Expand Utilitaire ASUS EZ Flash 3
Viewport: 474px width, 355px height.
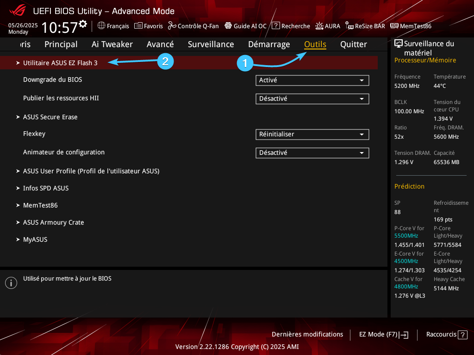pyautogui.click(x=189, y=63)
